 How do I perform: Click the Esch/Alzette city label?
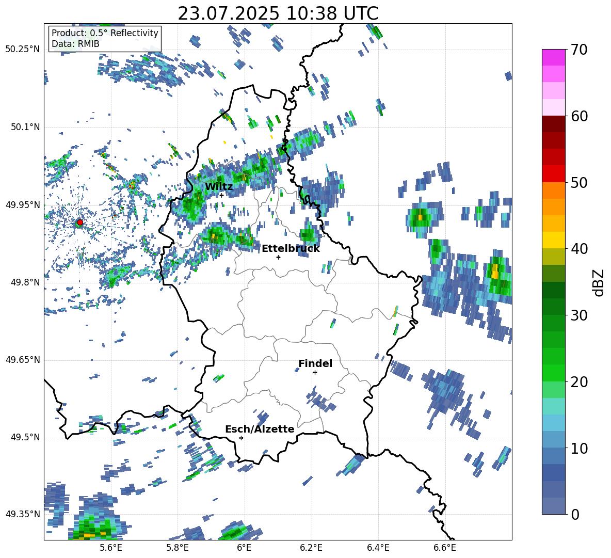point(260,429)
